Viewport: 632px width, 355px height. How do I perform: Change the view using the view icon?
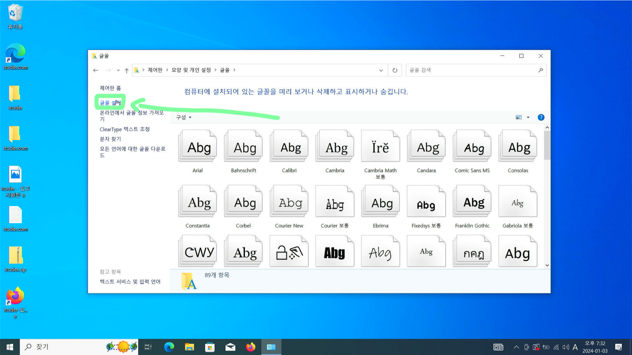tap(518, 117)
